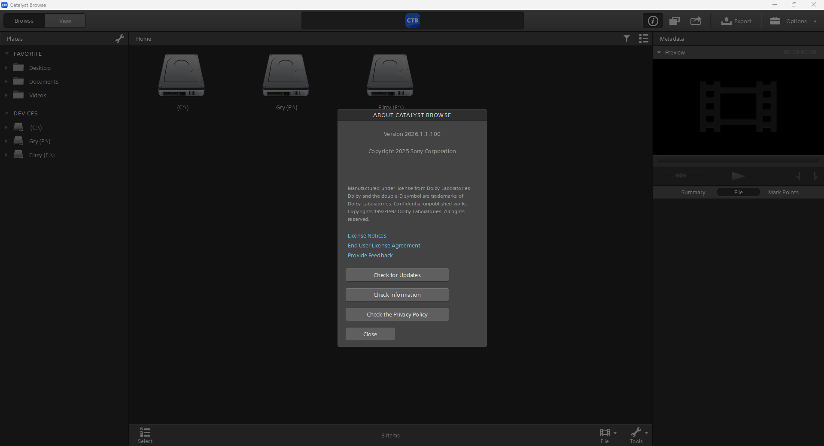824x446 pixels.
Task: Select Desktop in the Places list
Action: (x=40, y=68)
